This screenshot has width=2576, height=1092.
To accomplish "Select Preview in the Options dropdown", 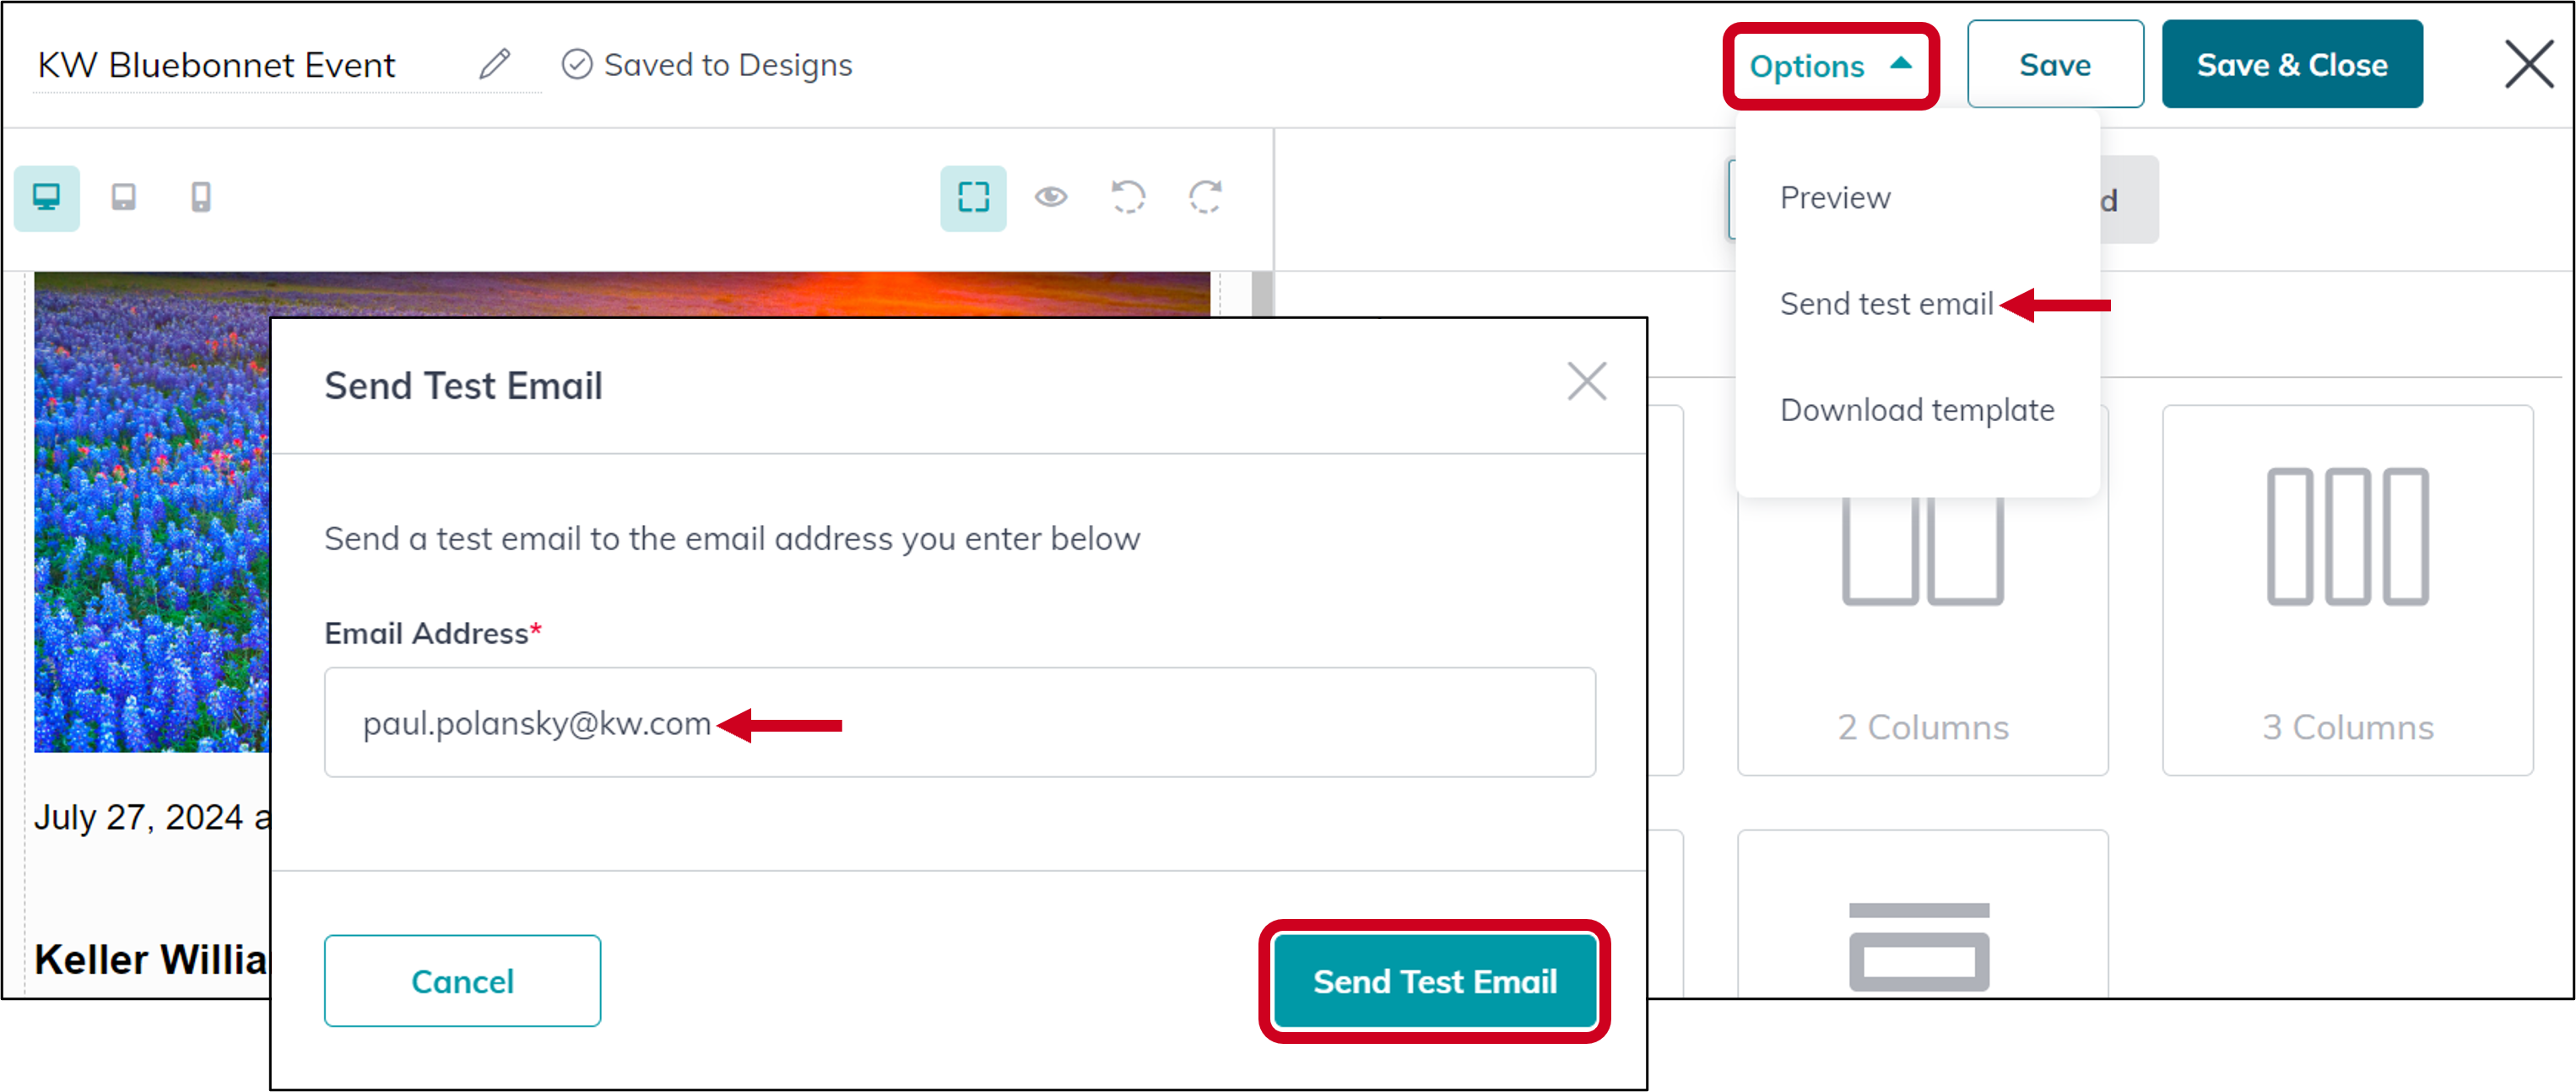I will point(1835,197).
